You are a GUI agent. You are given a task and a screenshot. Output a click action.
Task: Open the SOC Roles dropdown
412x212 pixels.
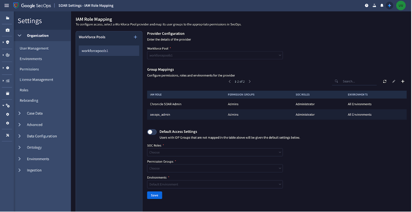click(215, 152)
